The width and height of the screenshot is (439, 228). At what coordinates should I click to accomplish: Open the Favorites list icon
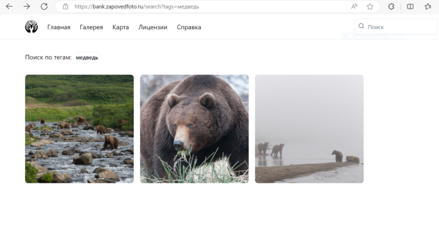click(428, 6)
